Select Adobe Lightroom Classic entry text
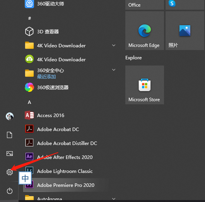This screenshot has width=205, height=202. pos(65,171)
